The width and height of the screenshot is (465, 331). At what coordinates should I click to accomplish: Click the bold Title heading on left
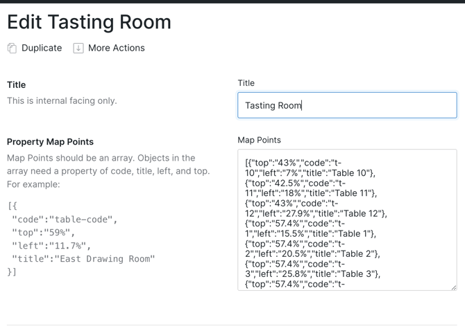coord(16,84)
